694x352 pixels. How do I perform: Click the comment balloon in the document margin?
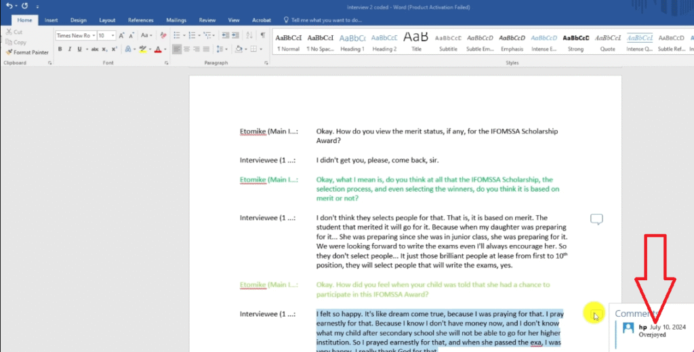(x=596, y=219)
